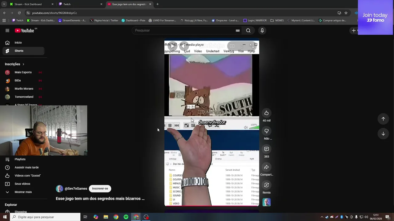The width and height of the screenshot is (394, 221).
Task: Open the sound source thumbnail below Remix
Action: (x=267, y=202)
